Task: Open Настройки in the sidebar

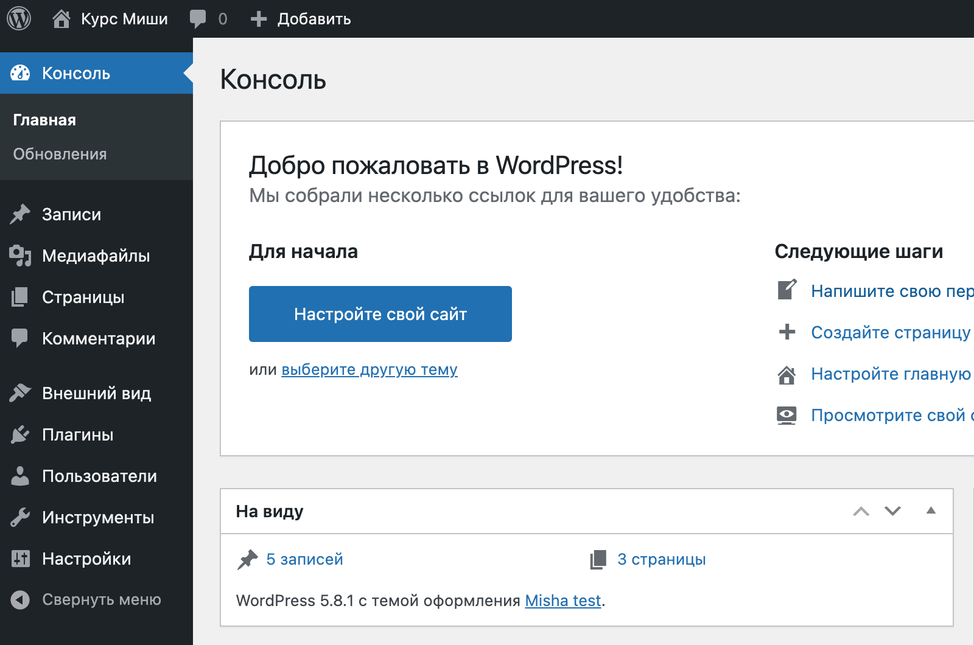Action: (96, 559)
